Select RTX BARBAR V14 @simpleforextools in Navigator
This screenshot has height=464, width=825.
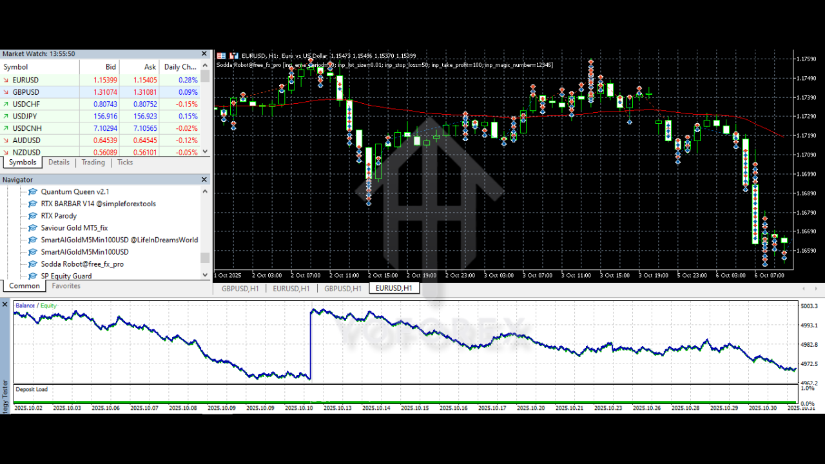point(98,204)
